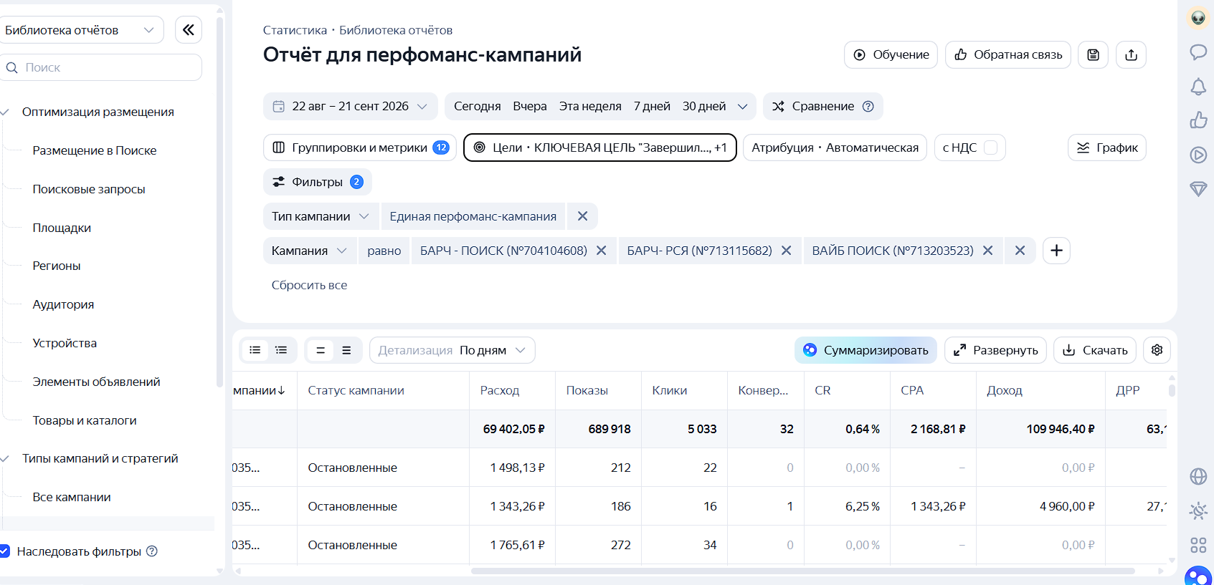
Task: Collapse the sidebar with double chevron icon
Action: point(189,30)
